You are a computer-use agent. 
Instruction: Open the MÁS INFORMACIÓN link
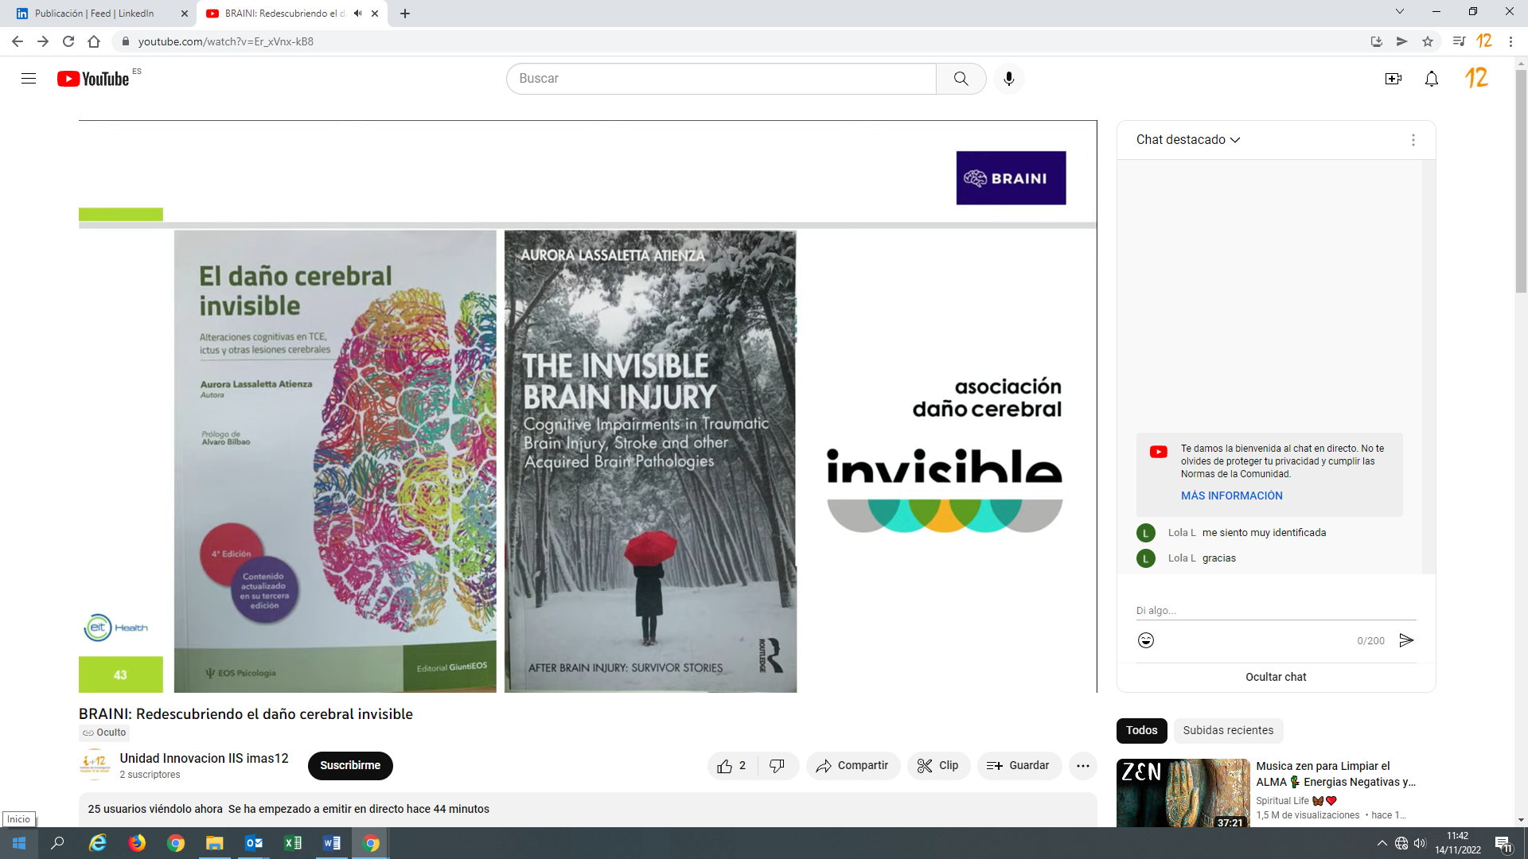click(x=1231, y=496)
